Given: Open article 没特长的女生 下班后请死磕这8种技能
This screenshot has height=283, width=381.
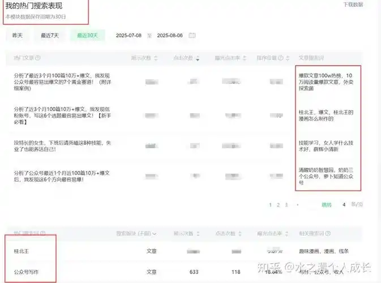Looking at the screenshot, I should pyautogui.click(x=62, y=146).
